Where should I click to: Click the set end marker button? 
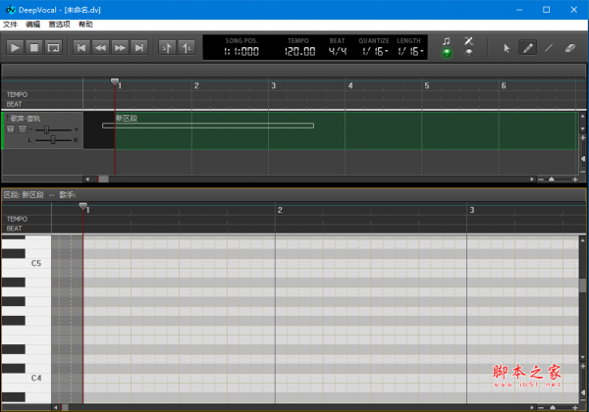[x=187, y=48]
